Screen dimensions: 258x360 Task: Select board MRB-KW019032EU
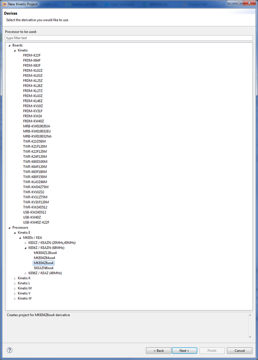tap(37, 131)
